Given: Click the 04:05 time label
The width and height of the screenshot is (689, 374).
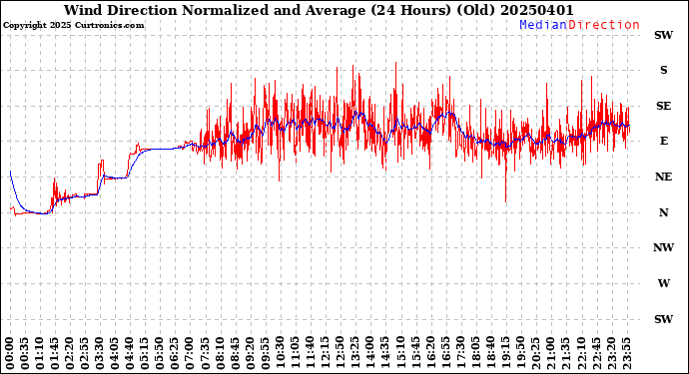Looking at the screenshot, I should click(115, 353).
